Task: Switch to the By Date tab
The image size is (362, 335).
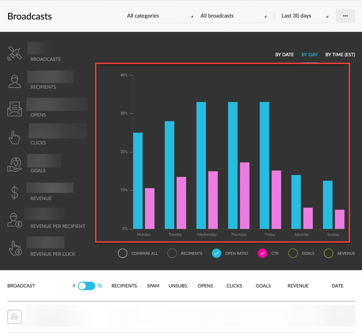Action: (285, 55)
